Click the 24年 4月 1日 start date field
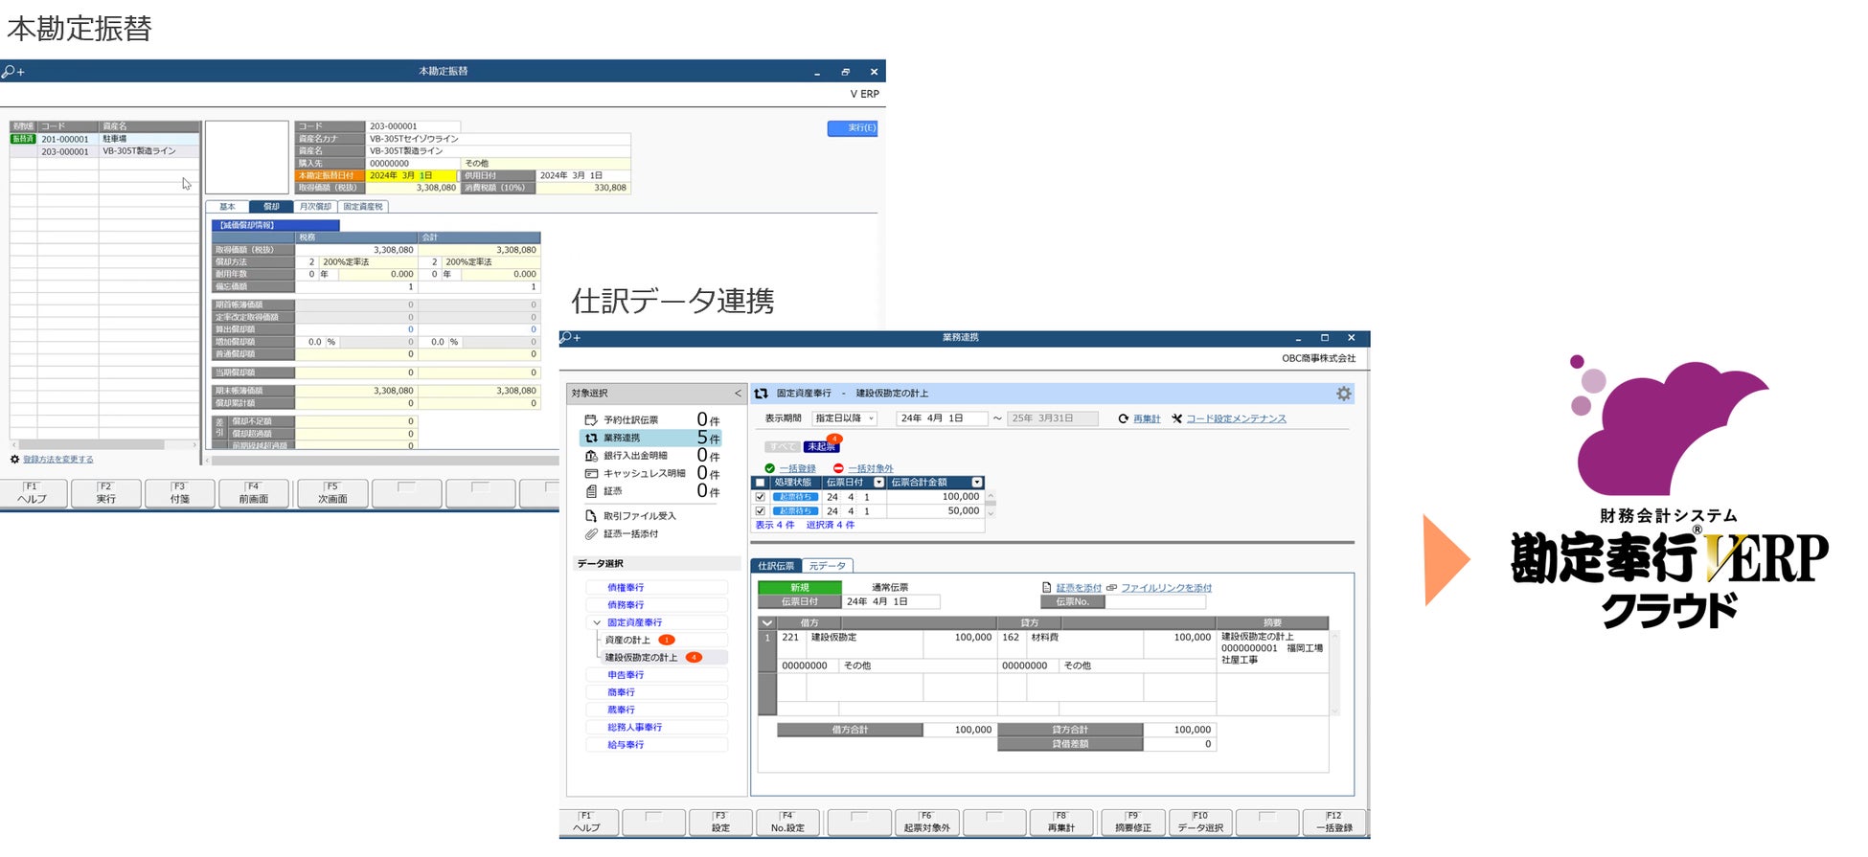1868x857 pixels. [x=942, y=418]
